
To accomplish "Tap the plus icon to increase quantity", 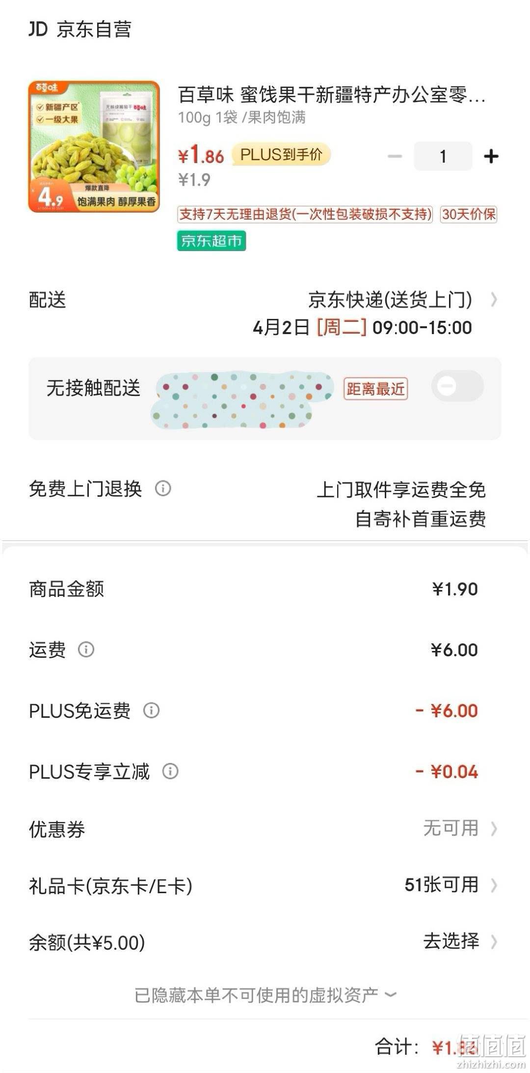I will (491, 156).
